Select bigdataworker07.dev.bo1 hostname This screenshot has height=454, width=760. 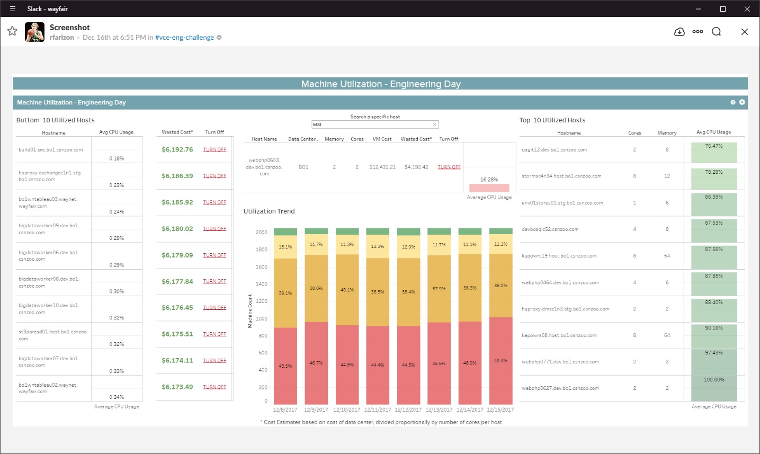(49, 362)
